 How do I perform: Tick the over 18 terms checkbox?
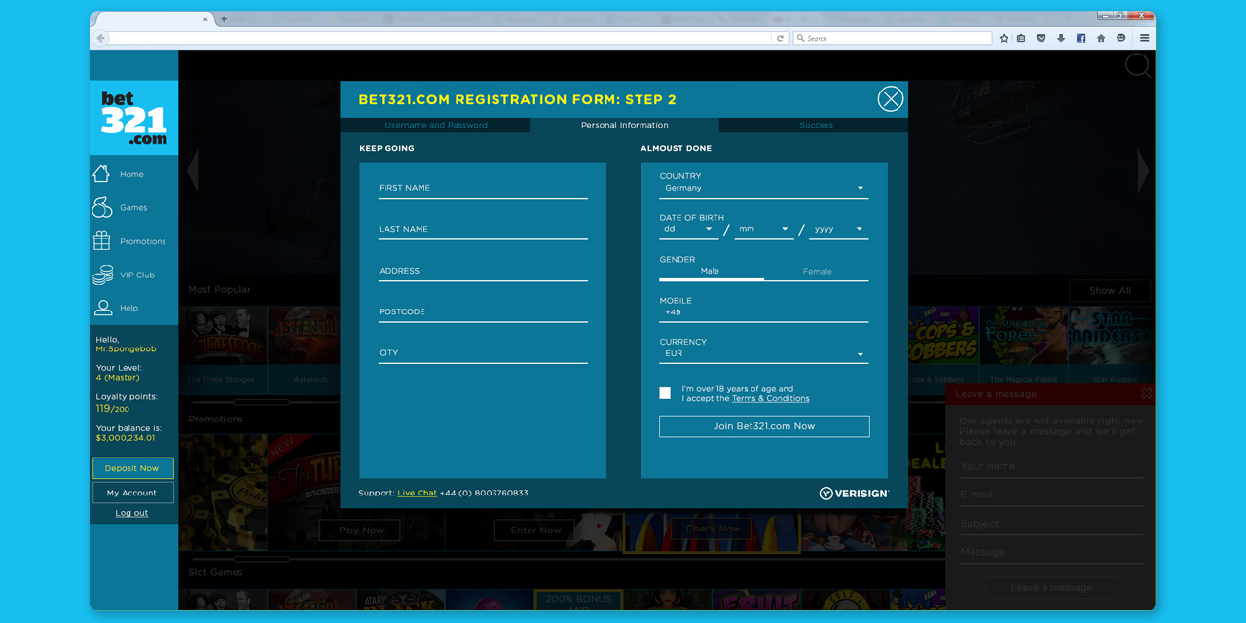click(x=665, y=393)
